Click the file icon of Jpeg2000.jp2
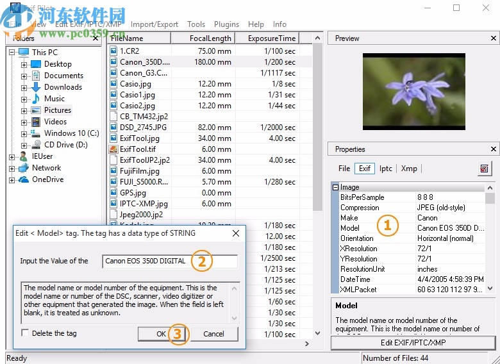The width and height of the screenshot is (500, 364). coord(113,214)
